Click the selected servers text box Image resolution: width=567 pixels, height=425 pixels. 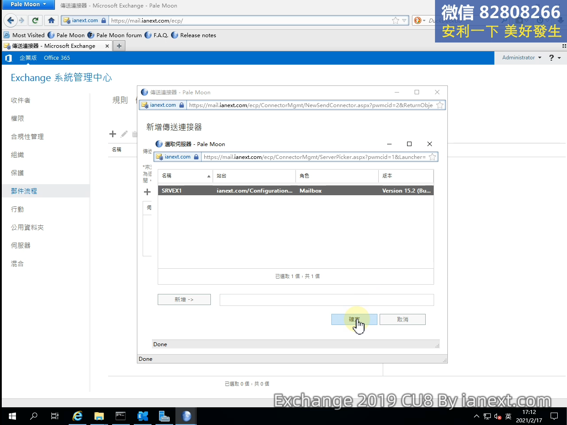326,300
